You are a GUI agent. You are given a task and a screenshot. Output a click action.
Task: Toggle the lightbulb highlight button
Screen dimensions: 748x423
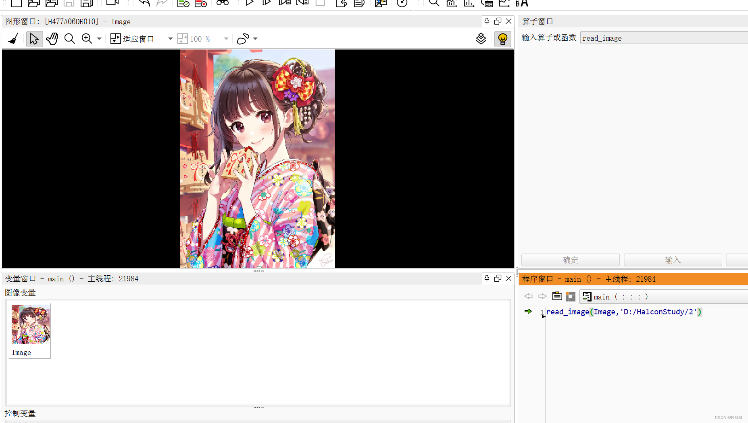[503, 39]
